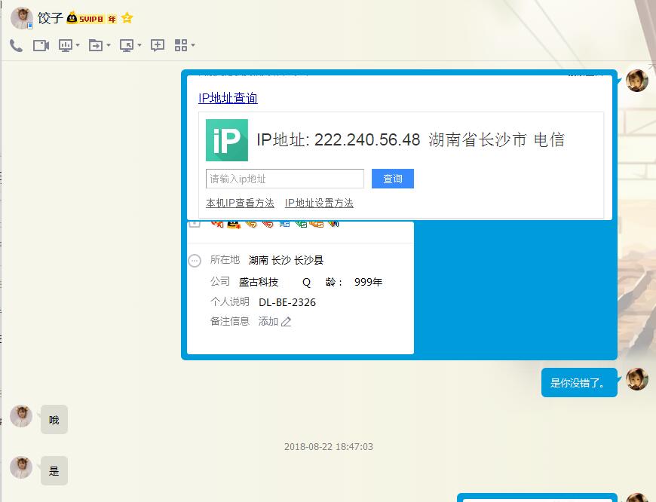The image size is (656, 502).
Task: Expand the remote desktop dropdown arrow
Action: pos(139,46)
